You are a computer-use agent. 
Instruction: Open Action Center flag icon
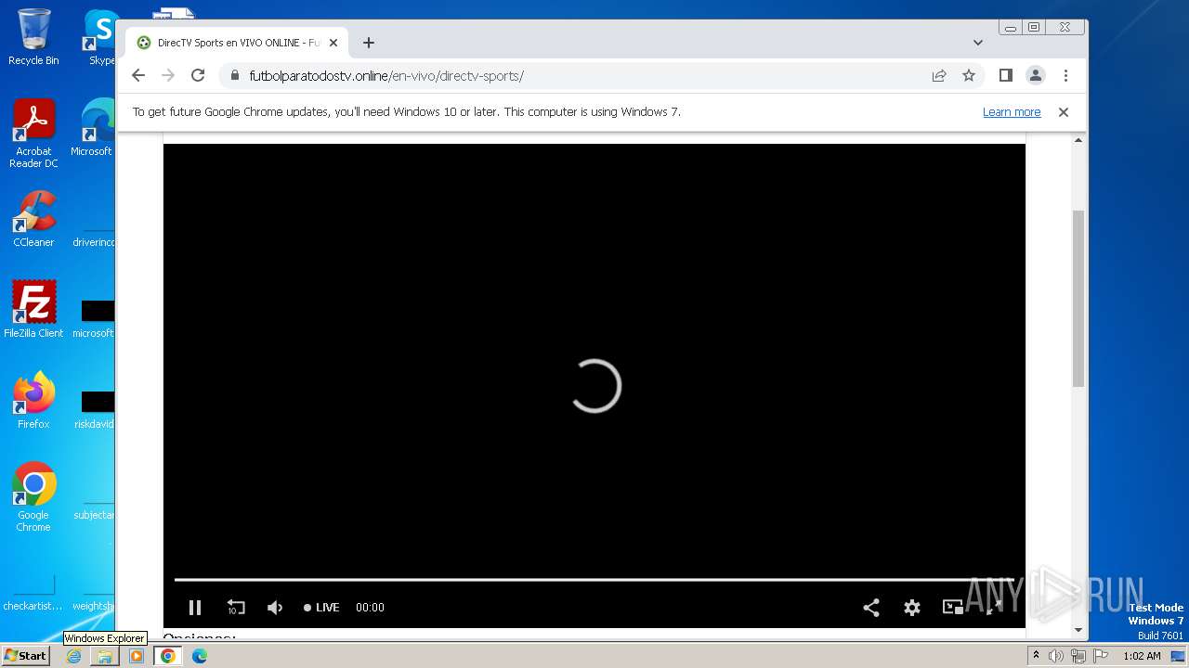pos(1101,656)
